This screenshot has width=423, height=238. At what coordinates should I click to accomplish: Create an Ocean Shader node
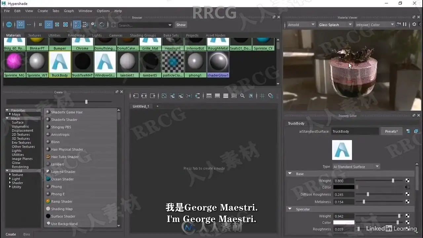click(62, 179)
